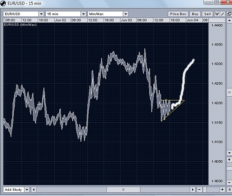The image size is (232, 196).
Task: Click the Jun 03 date label
Action: pos(126,20)
